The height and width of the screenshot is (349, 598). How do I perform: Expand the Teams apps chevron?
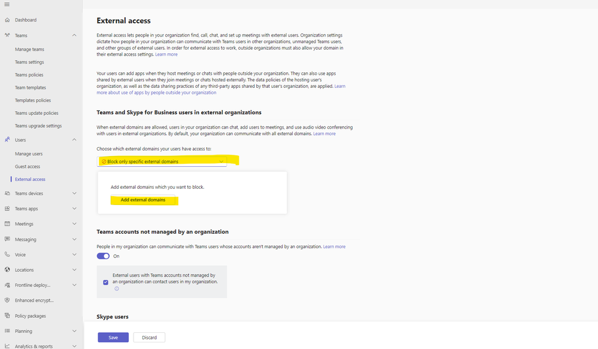[x=74, y=209]
